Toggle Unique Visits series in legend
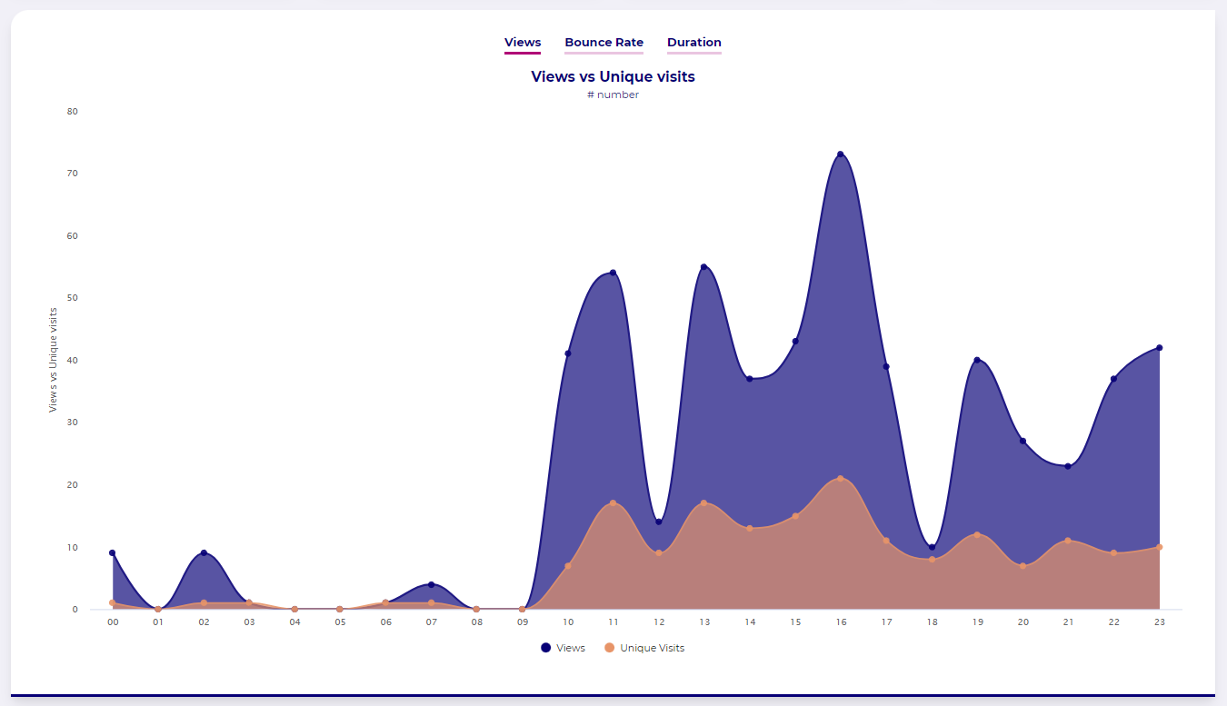Screen dimensions: 1227x706 click(644, 648)
